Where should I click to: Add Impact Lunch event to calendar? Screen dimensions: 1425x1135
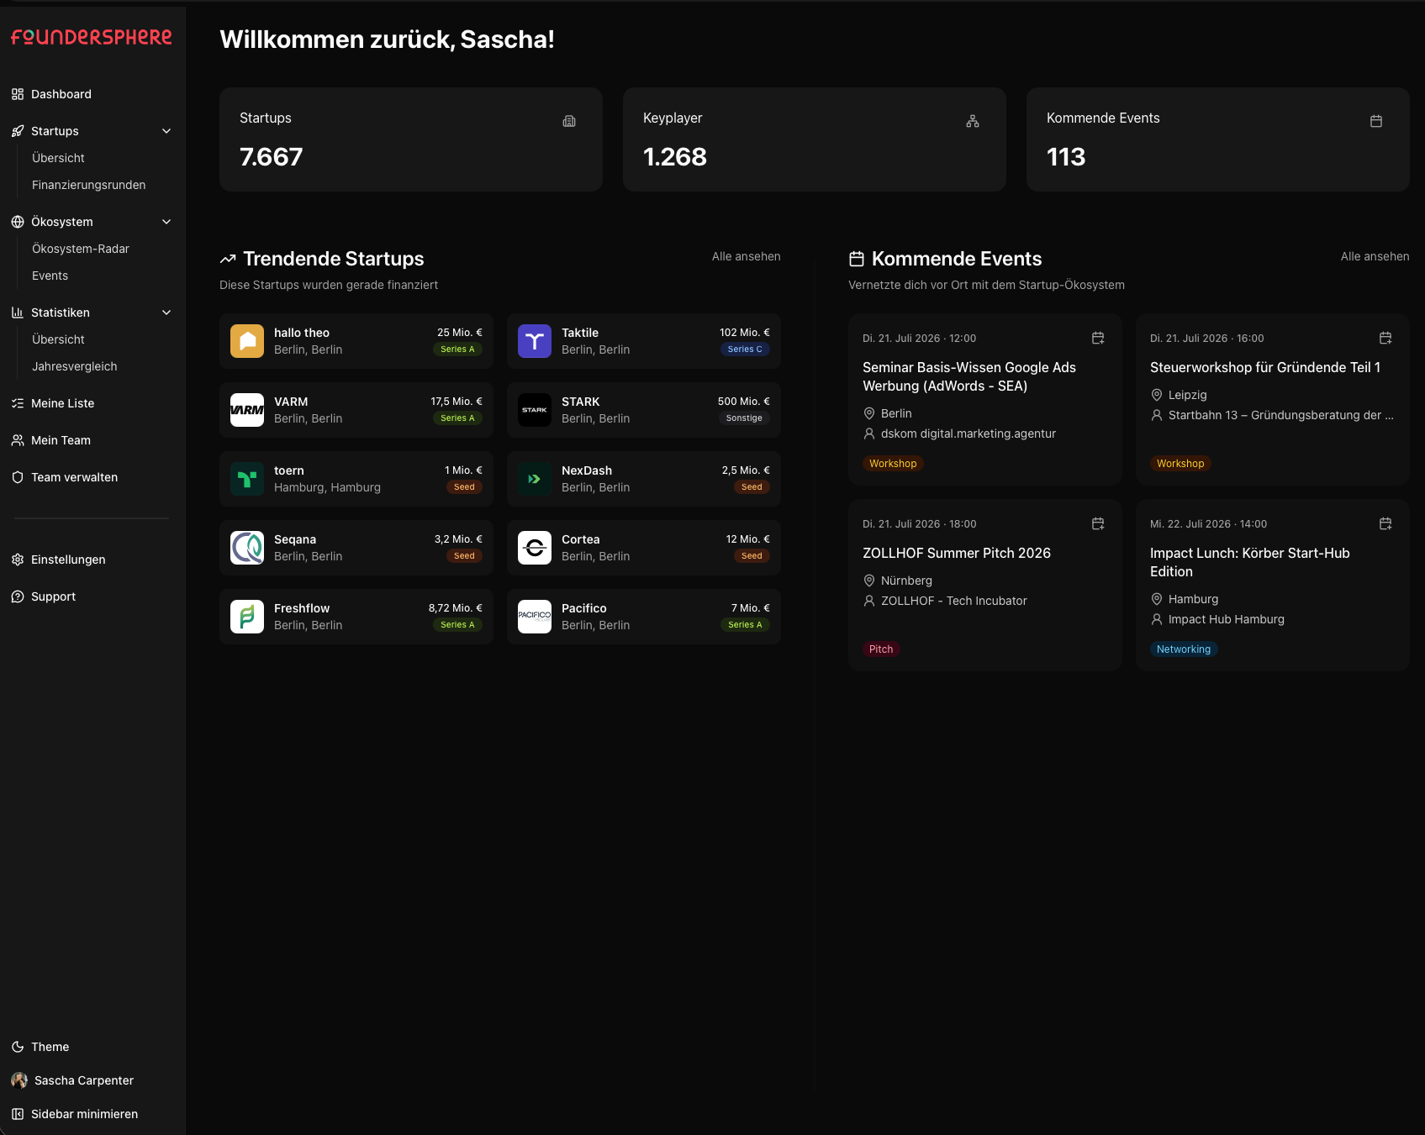[x=1385, y=523]
